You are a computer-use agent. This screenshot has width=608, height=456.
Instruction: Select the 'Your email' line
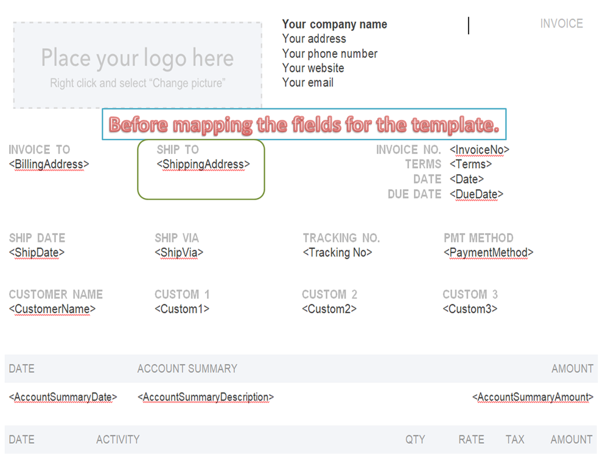(x=307, y=83)
